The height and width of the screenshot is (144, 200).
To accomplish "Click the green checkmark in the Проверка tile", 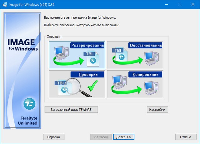I will [93, 86].
